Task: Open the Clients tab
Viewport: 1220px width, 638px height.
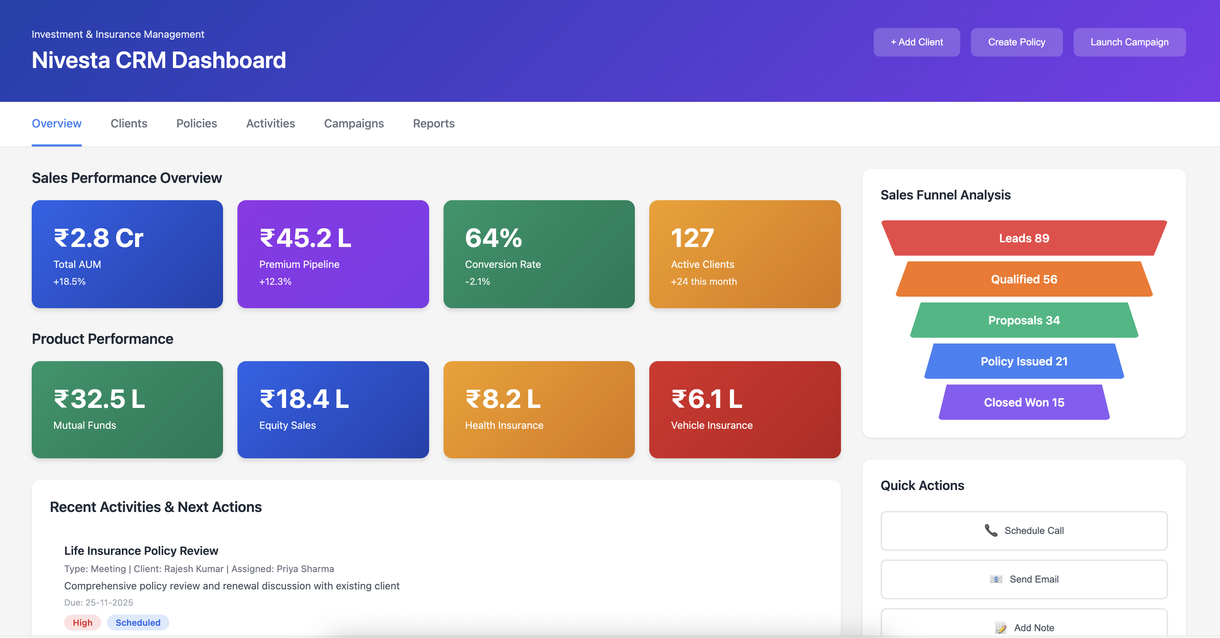Action: pyautogui.click(x=129, y=123)
